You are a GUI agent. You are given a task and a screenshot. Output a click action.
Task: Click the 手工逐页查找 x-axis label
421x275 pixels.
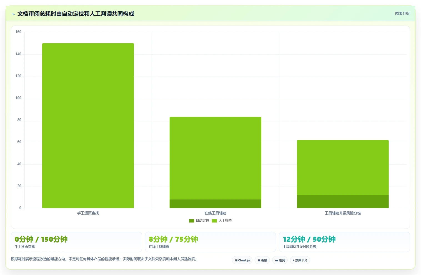(x=88, y=213)
